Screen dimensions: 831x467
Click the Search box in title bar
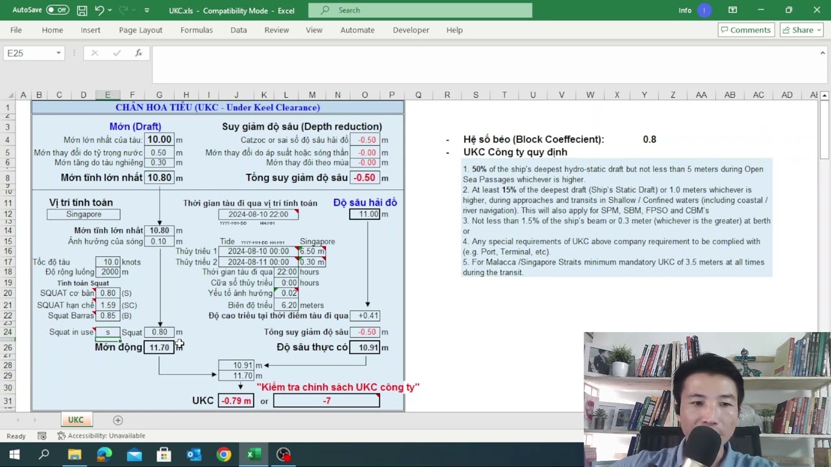pos(420,10)
